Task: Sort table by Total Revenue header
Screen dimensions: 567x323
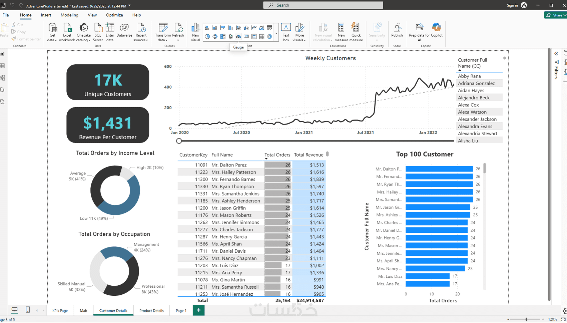Action: tap(309, 155)
